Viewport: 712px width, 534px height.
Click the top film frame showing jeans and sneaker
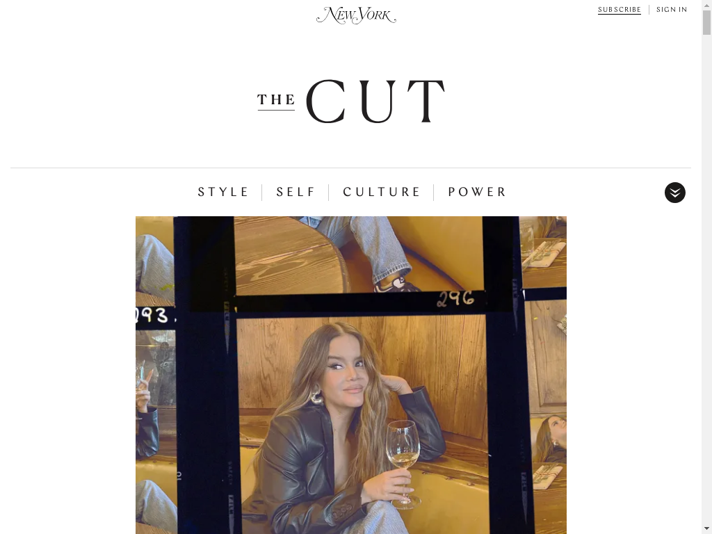[359, 255]
